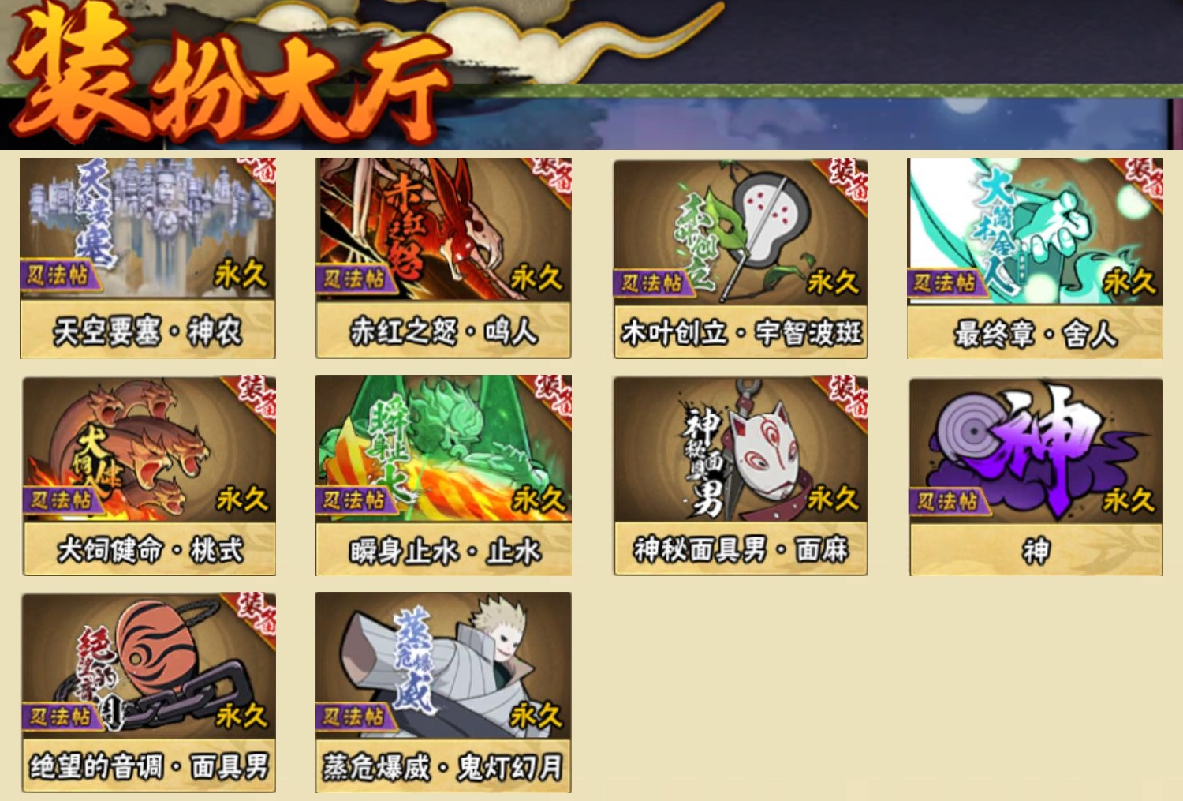The width and height of the screenshot is (1183, 801).
Task: Click the 赤红之怒·鸣人 name label
Action: 444,331
